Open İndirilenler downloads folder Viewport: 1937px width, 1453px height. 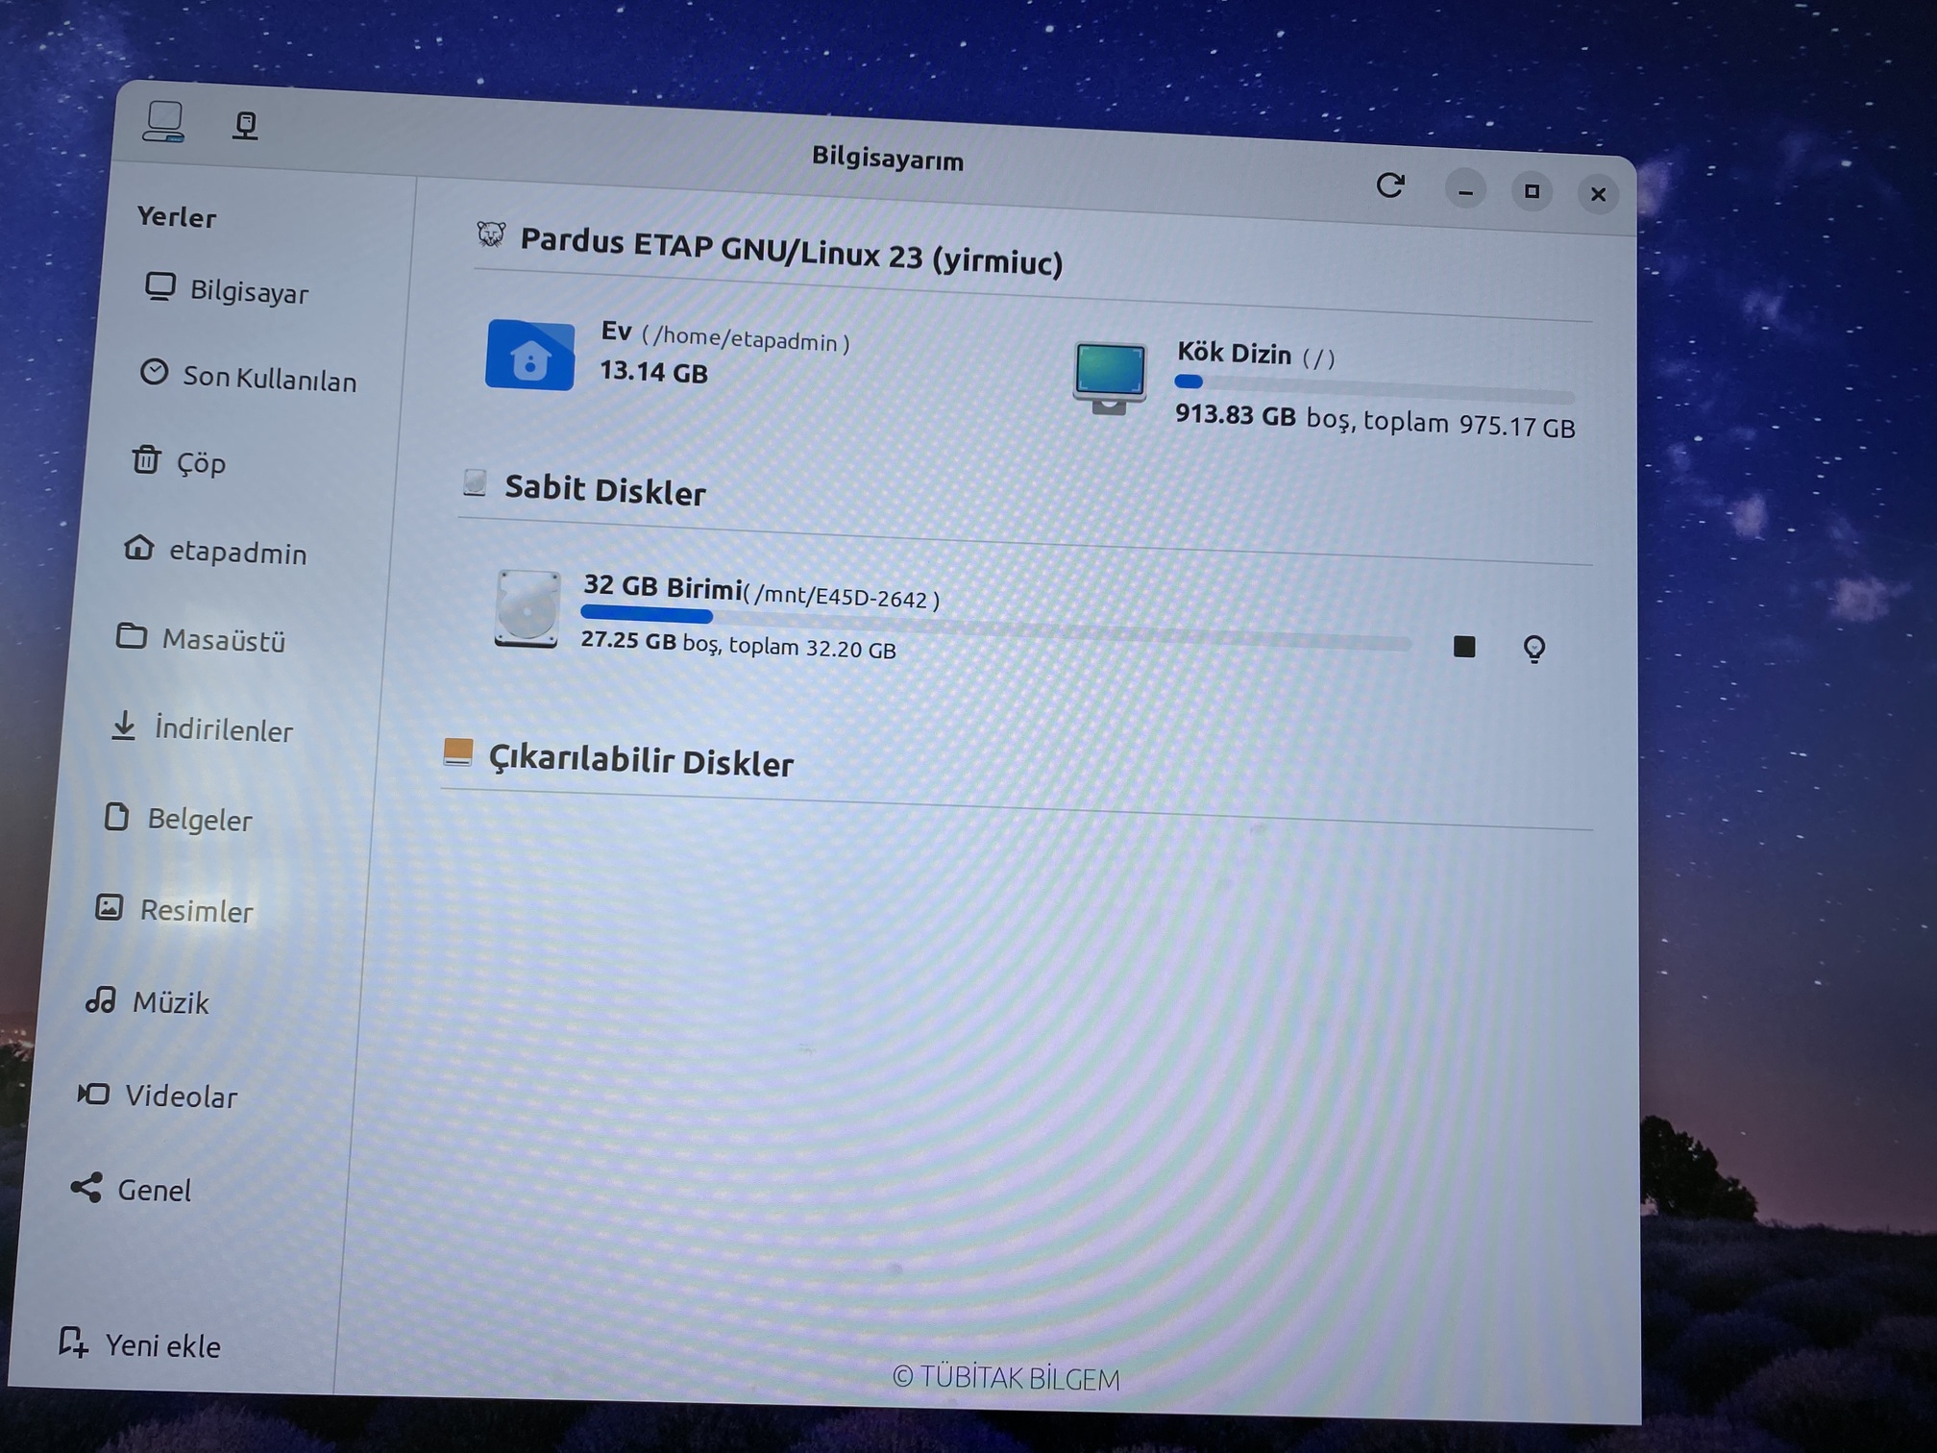223,730
